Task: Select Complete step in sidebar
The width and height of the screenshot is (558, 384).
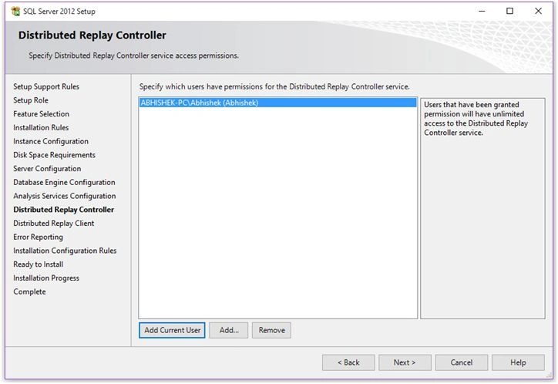Action: tap(29, 291)
